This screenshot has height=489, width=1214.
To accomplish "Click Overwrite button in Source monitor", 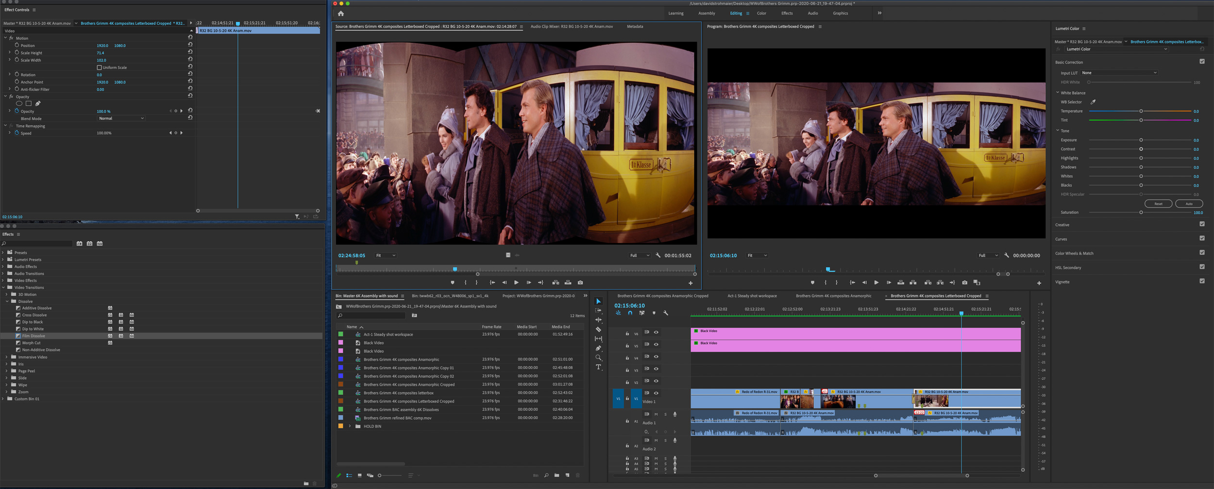I will pyautogui.click(x=568, y=282).
